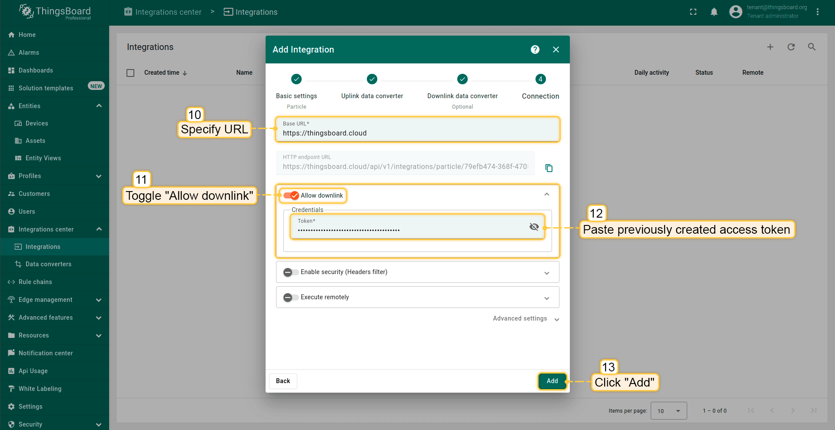Click the plus icon to add integration
The image size is (835, 430).
770,47
